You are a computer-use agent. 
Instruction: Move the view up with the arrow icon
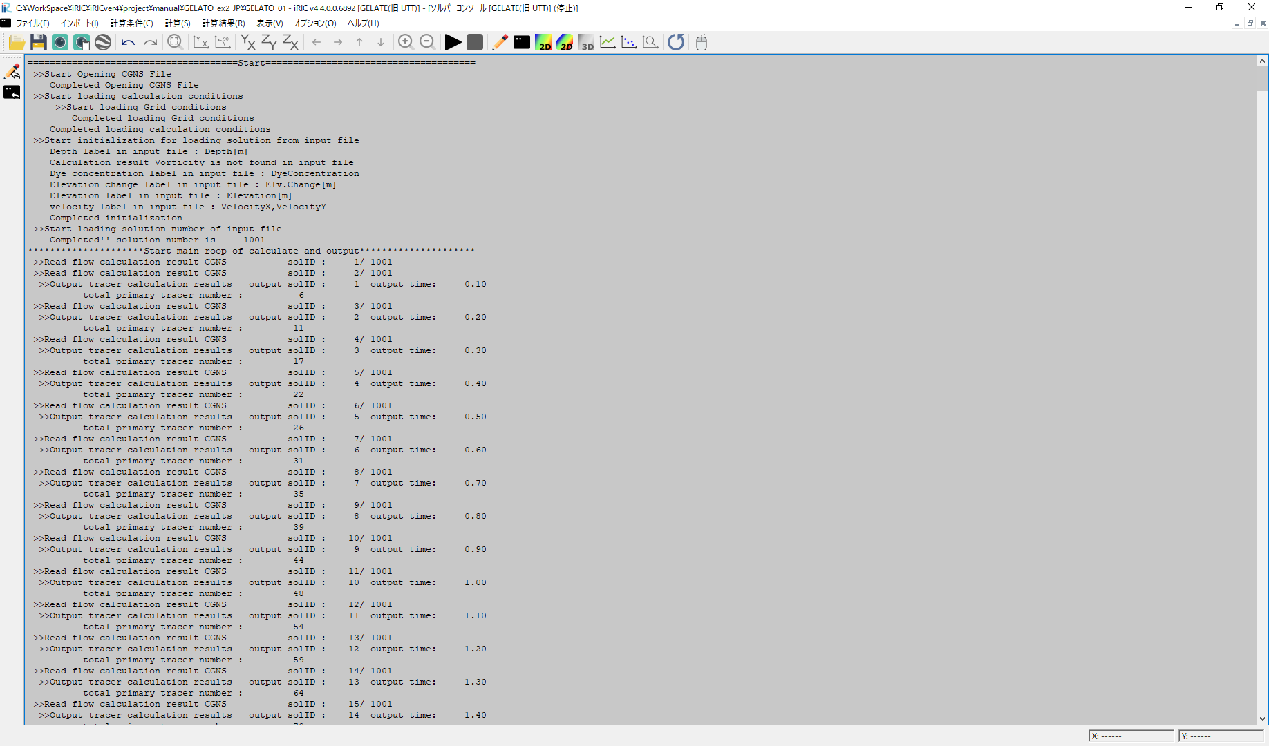[359, 43]
